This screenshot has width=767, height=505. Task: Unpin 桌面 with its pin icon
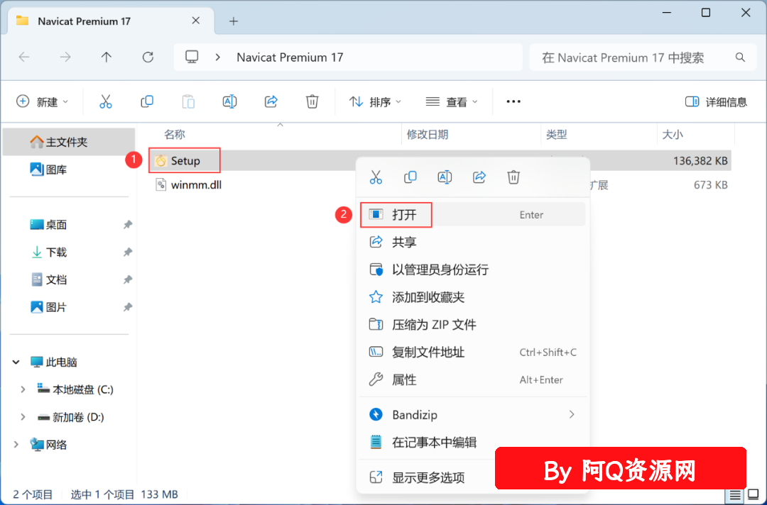click(x=127, y=225)
